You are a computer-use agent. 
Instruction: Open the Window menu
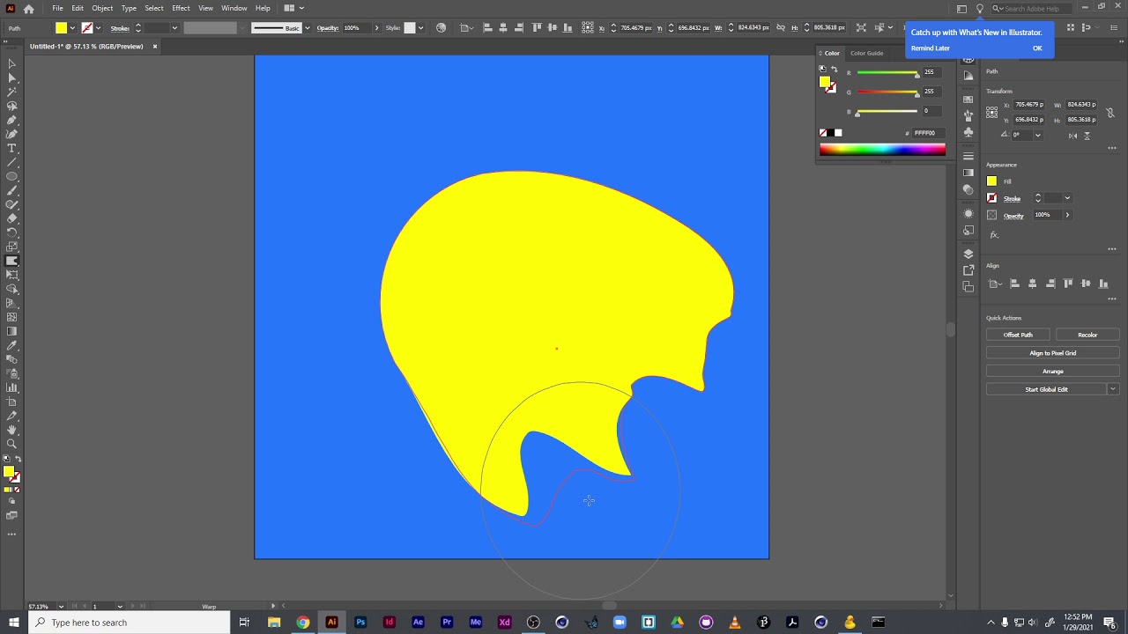[x=234, y=8]
